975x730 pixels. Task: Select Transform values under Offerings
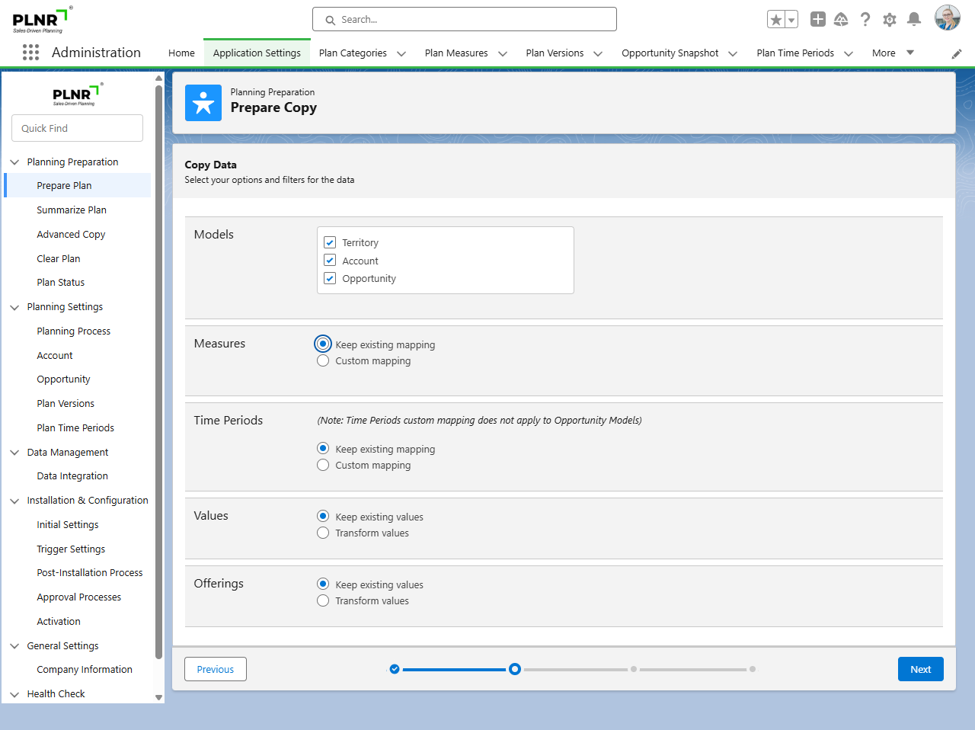pos(323,600)
